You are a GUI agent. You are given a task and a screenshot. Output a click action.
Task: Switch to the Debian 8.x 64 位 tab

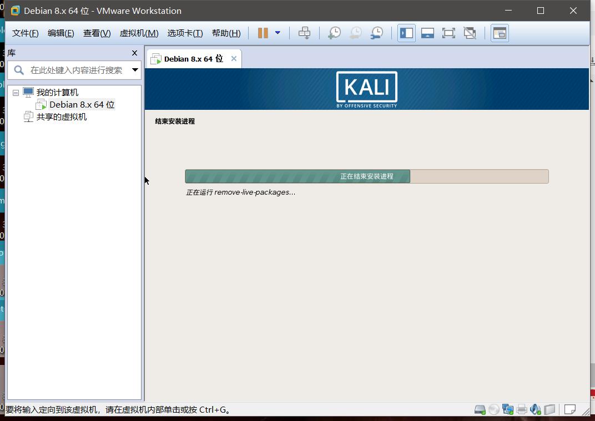tap(194, 59)
